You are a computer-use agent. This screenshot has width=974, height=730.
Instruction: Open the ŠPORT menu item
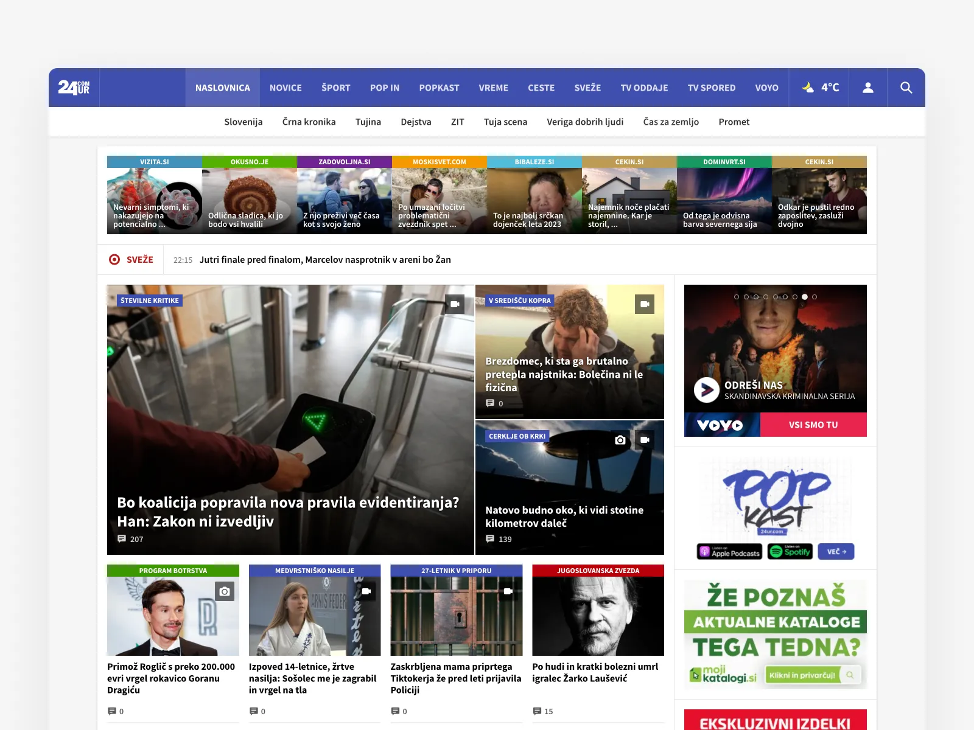tap(336, 88)
